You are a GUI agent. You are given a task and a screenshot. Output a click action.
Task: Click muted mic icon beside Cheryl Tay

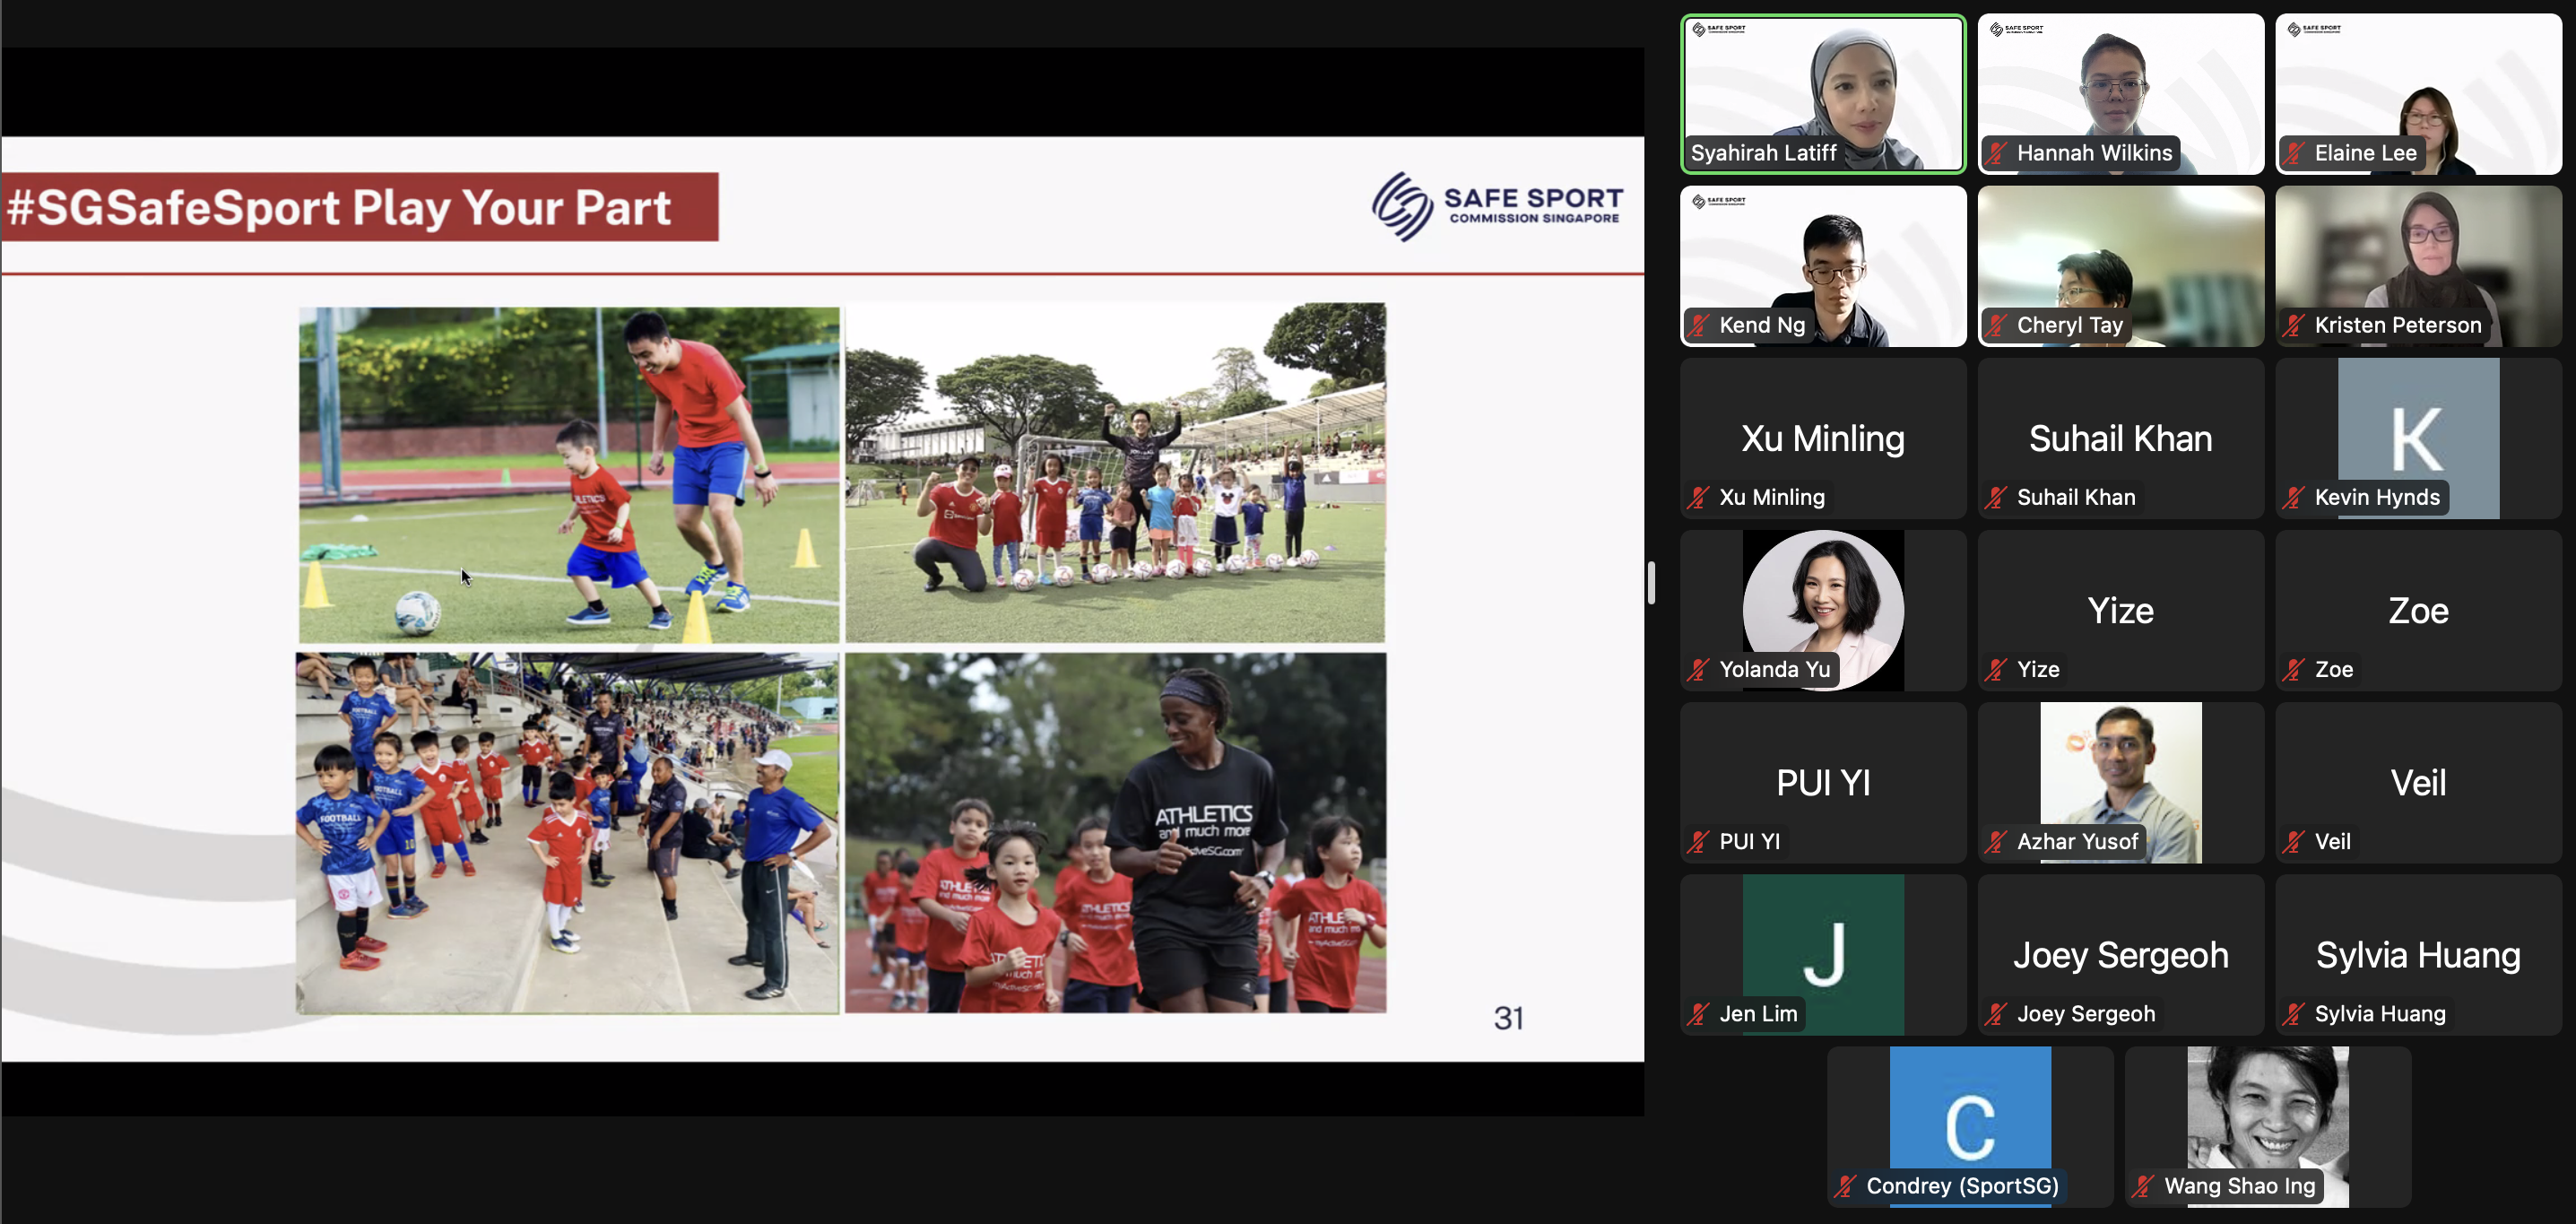[x=1997, y=325]
